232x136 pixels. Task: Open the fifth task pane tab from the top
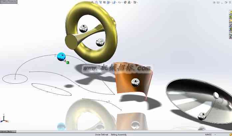[231, 29]
